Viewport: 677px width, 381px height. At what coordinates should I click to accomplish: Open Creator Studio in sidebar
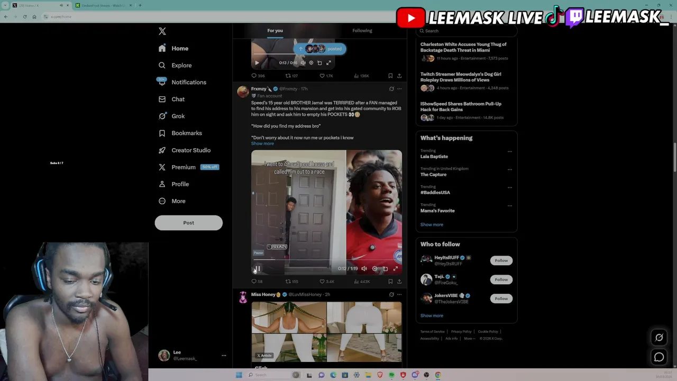(x=184, y=150)
